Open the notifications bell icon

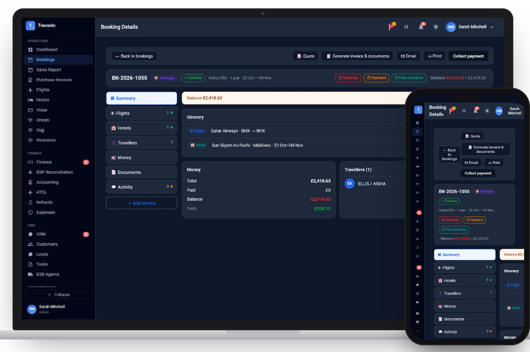point(421,27)
